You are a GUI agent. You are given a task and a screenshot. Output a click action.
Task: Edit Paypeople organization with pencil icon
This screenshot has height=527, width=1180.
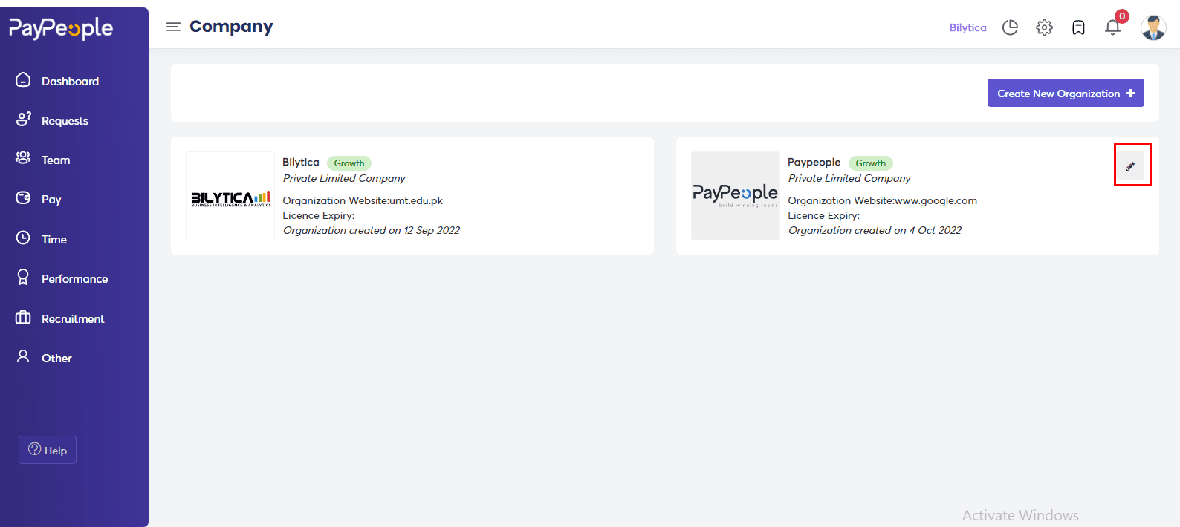coord(1130,166)
